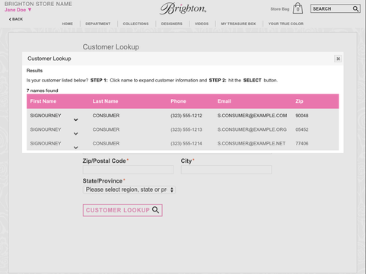Viewport: 366px width, 274px height.
Task: Click zip code 90048
Action: [x=302, y=116]
